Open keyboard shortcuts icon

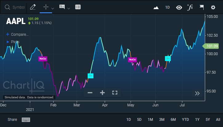pos(26,120)
